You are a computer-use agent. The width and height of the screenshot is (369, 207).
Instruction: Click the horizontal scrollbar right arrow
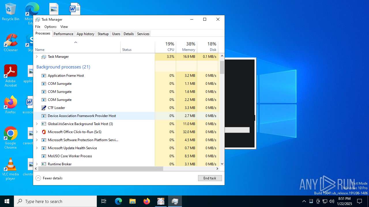pyautogui.click(x=217, y=169)
